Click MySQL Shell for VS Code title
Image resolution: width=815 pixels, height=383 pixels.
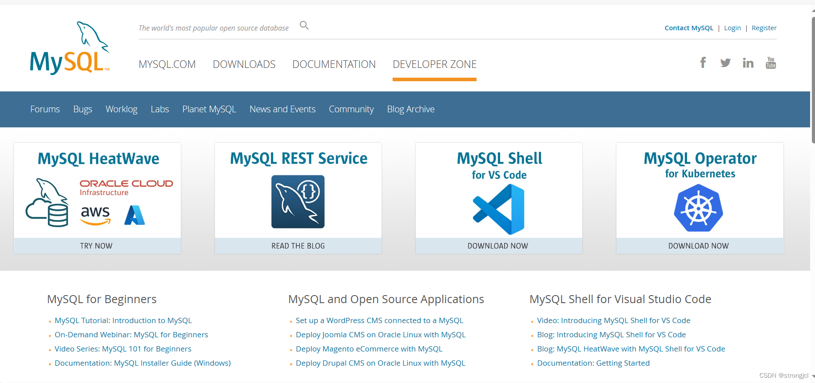coord(499,165)
